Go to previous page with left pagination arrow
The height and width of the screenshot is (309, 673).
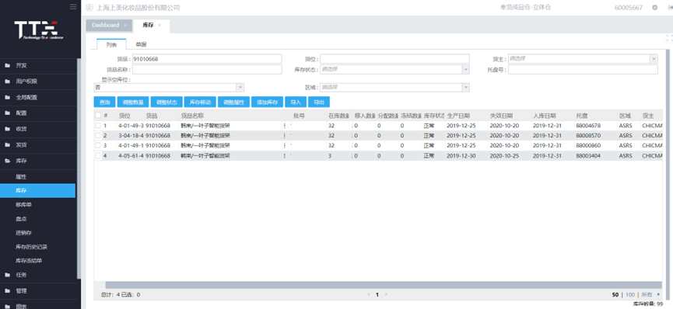(369, 294)
